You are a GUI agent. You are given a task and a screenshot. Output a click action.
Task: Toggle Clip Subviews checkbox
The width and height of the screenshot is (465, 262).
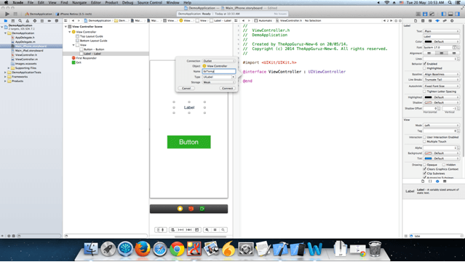coord(425,173)
